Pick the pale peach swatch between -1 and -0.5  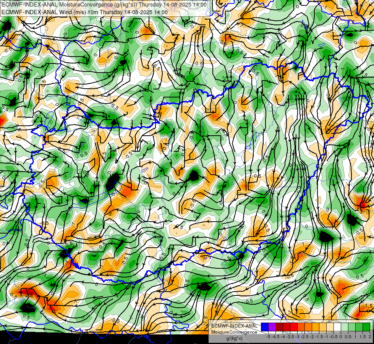pos(330,327)
